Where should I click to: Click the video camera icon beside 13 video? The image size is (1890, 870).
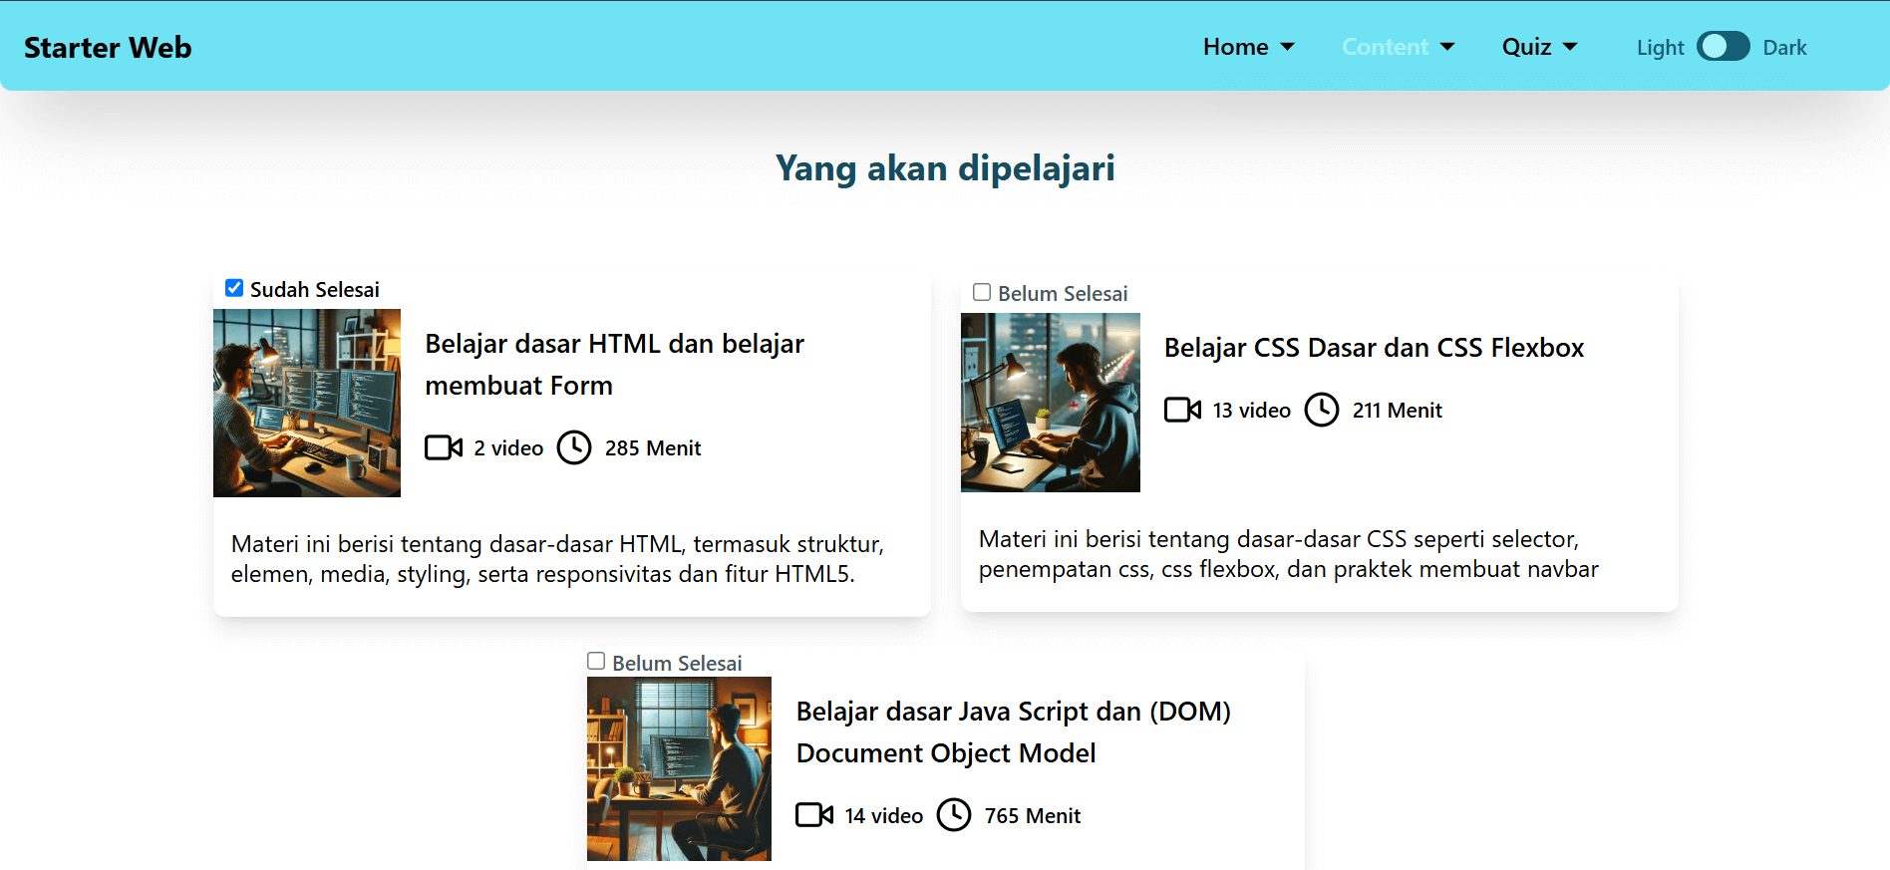pyautogui.click(x=1183, y=410)
